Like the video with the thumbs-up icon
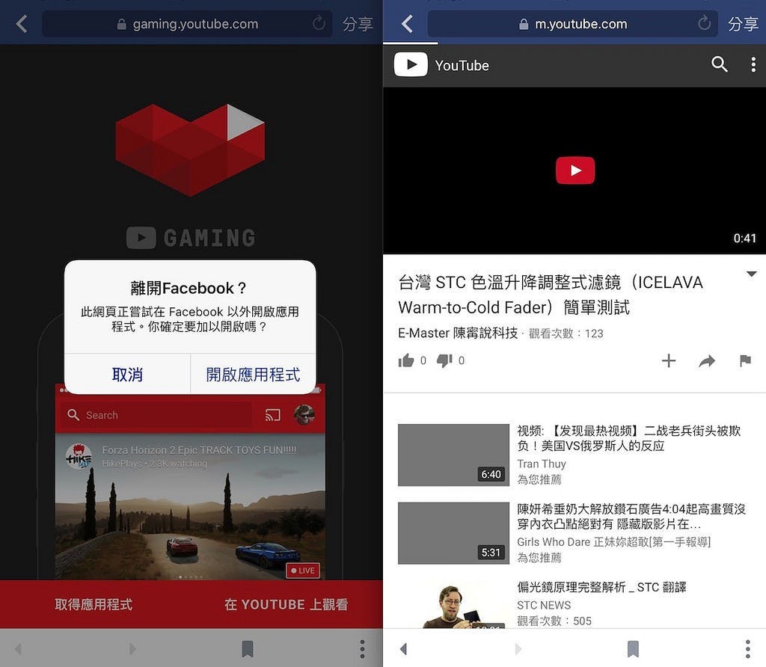This screenshot has width=766, height=667. point(406,361)
